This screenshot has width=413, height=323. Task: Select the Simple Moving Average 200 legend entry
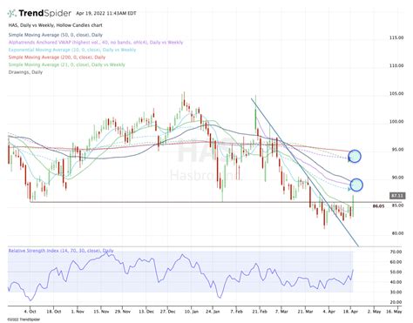coord(57,57)
